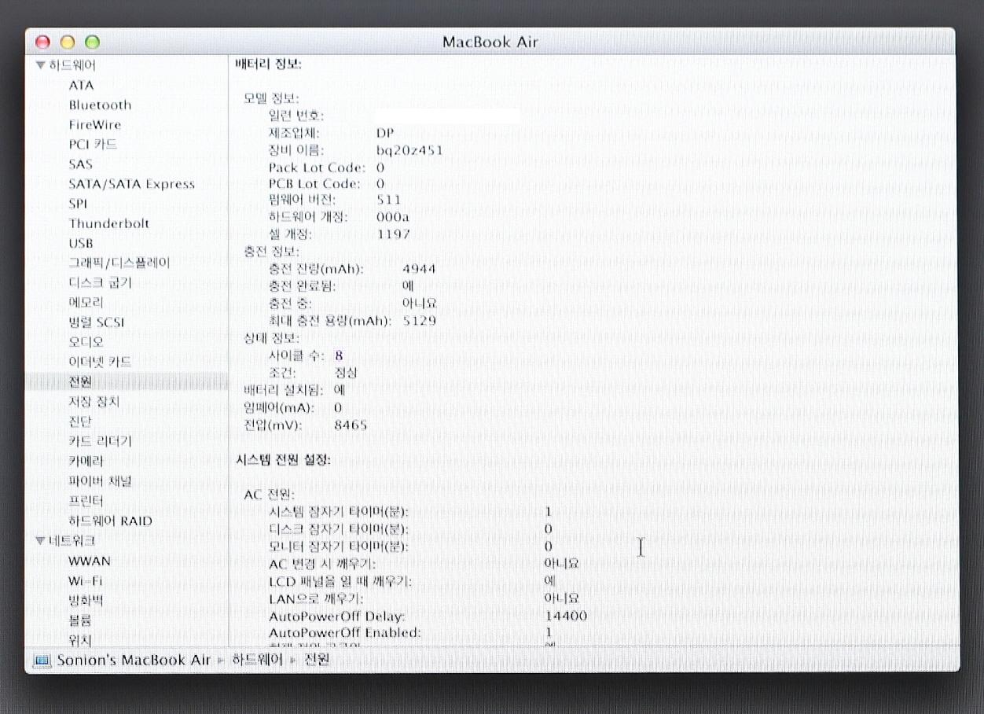Select the highlighted 전원 item
984x714 pixels.
[80, 381]
